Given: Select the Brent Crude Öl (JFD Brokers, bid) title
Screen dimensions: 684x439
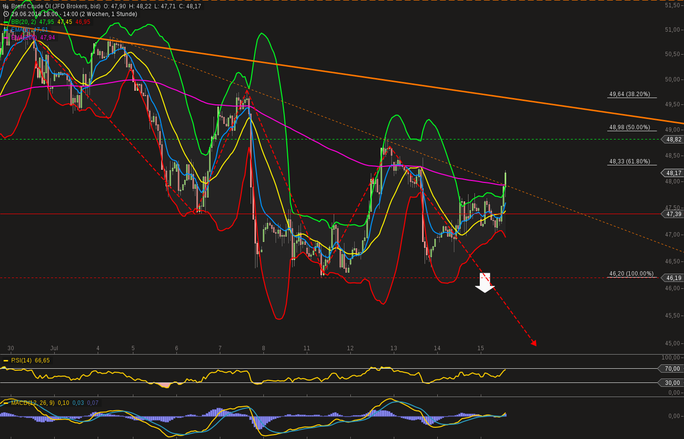Looking at the screenshot, I should point(56,6).
